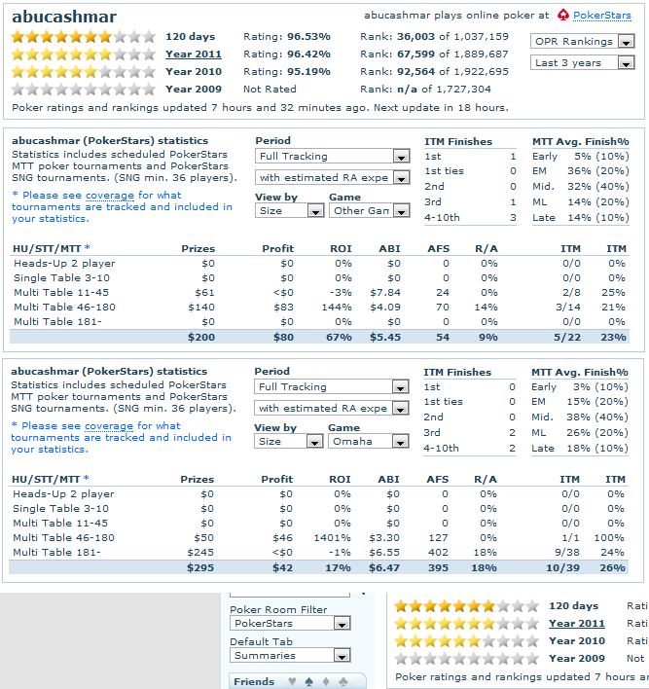
Task: Open Full Tracking period dropdown in first statistics panel
Action: (332, 156)
